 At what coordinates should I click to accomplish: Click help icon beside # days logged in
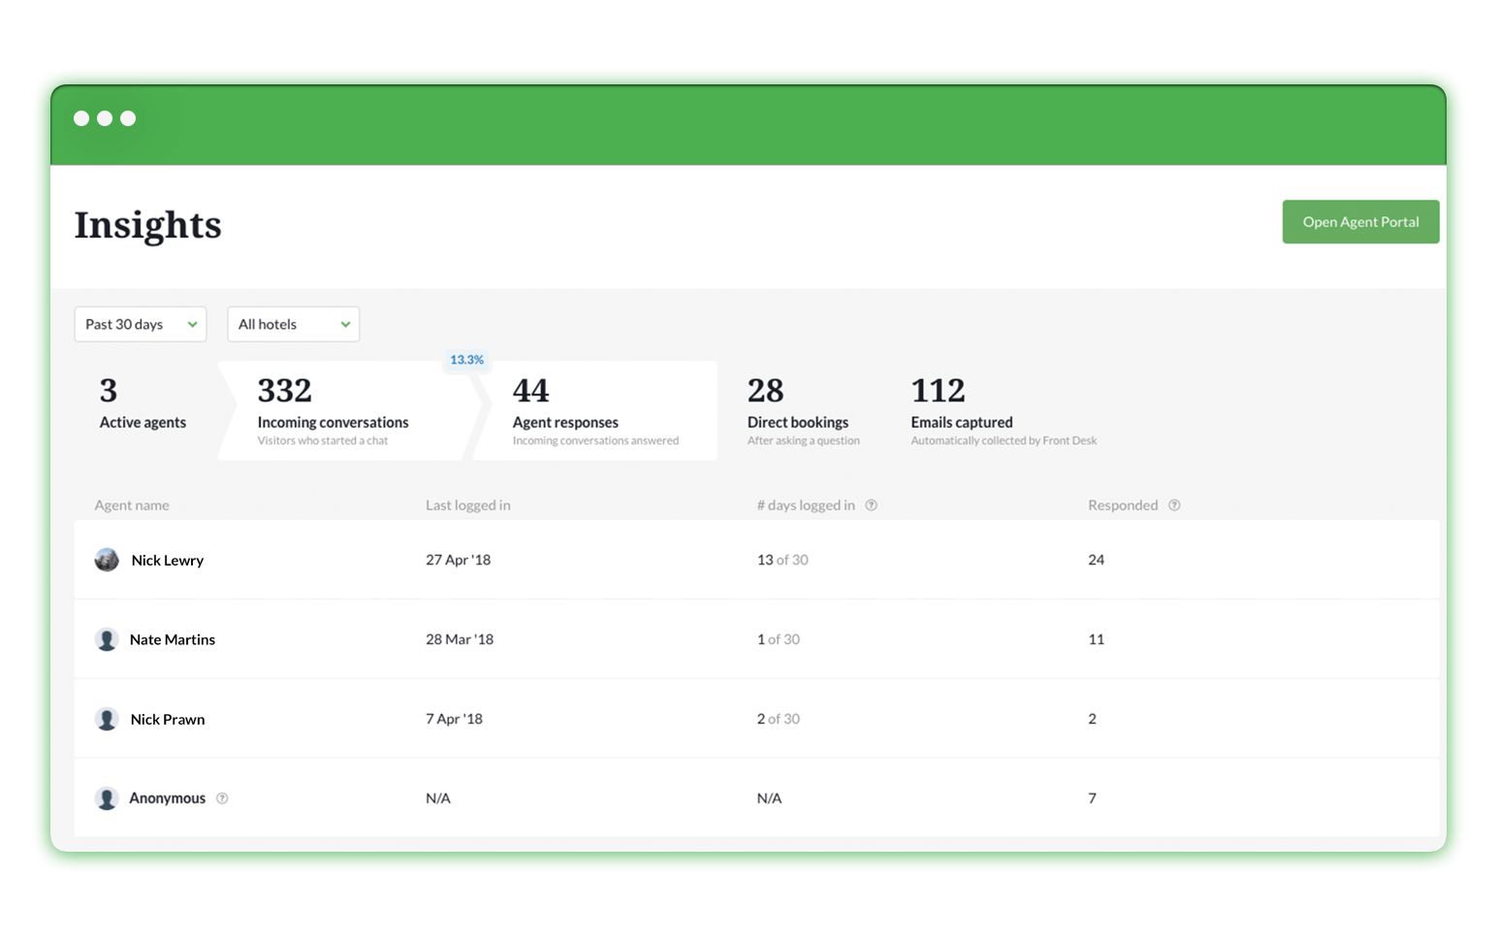[x=871, y=505]
